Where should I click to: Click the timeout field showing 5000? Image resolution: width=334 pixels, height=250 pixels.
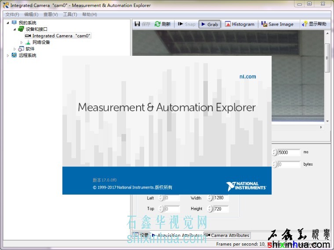pos(289,152)
